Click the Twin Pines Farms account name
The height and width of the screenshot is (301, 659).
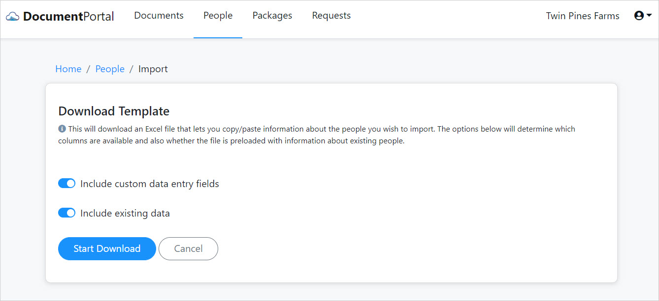point(583,16)
